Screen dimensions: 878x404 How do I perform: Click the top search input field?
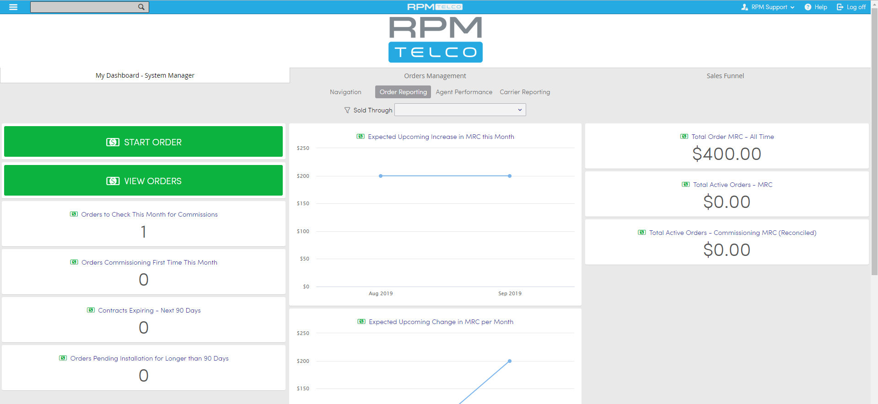coord(84,7)
